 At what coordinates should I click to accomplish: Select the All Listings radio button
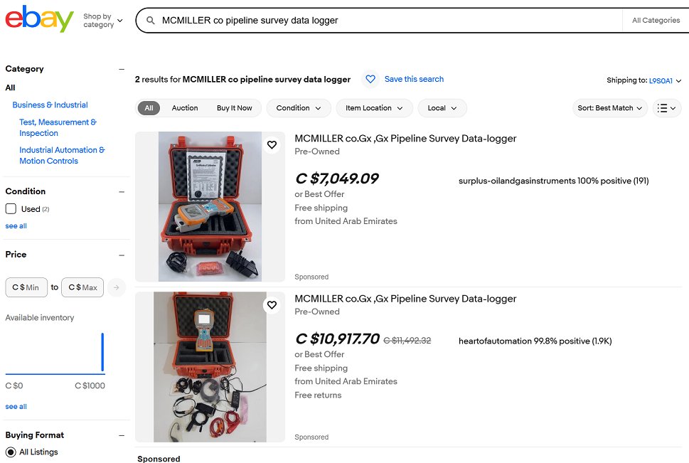point(11,452)
